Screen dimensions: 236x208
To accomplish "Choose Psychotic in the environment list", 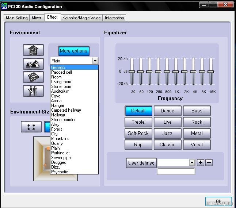I will [75, 172].
